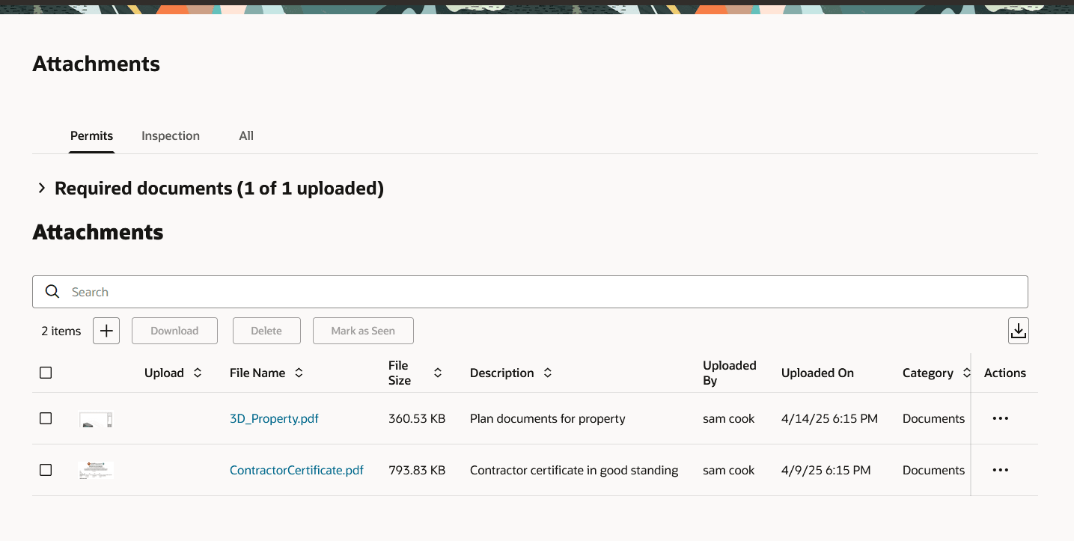The width and height of the screenshot is (1074, 541).
Task: Sort the table by File Name
Action: pyautogui.click(x=298, y=372)
